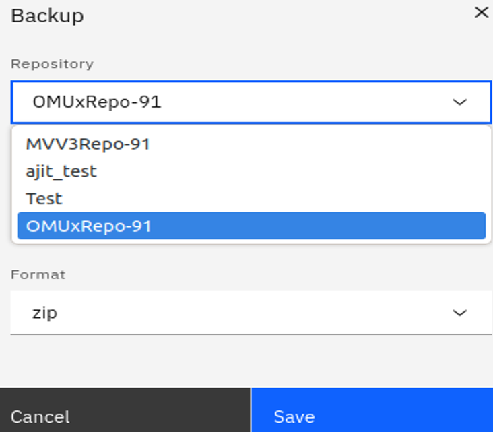493x432 pixels.
Task: Select highlighted OMUxRepo-91 list option
Action: [89, 226]
